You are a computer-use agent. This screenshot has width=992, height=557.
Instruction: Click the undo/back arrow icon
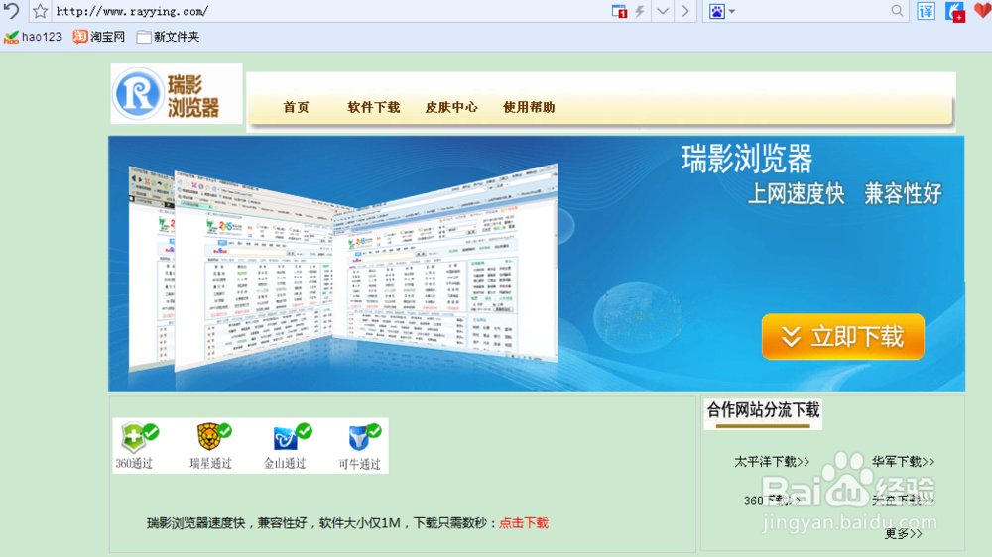pos(11,10)
